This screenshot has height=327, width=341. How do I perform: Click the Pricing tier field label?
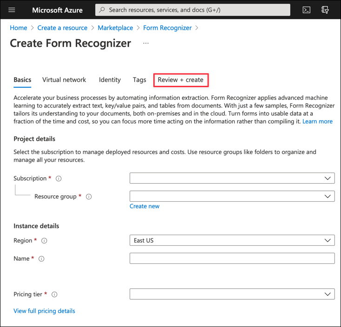pos(28,294)
